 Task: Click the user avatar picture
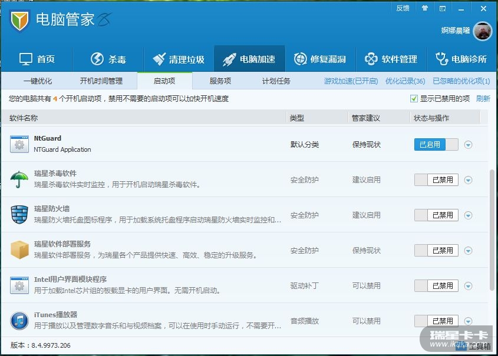click(x=483, y=31)
